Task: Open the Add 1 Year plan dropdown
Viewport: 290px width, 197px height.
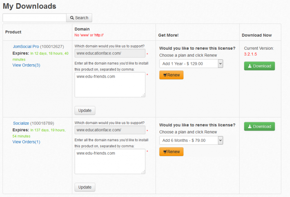Action: tap(191, 64)
